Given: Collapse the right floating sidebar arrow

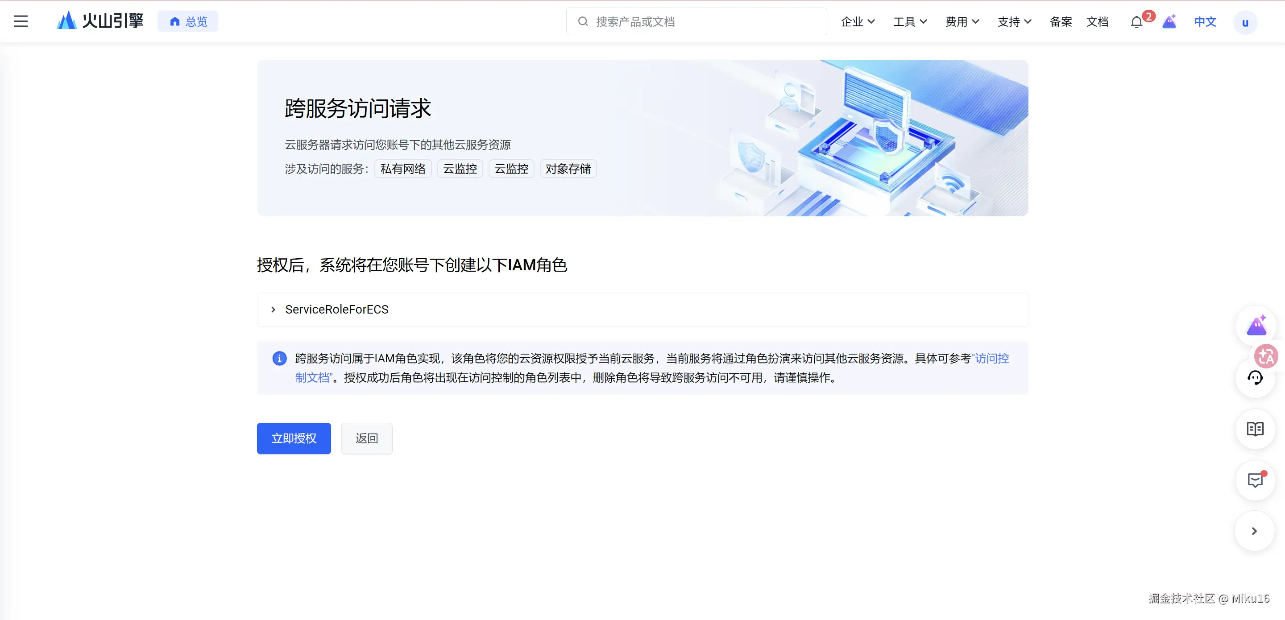Looking at the screenshot, I should 1254,531.
